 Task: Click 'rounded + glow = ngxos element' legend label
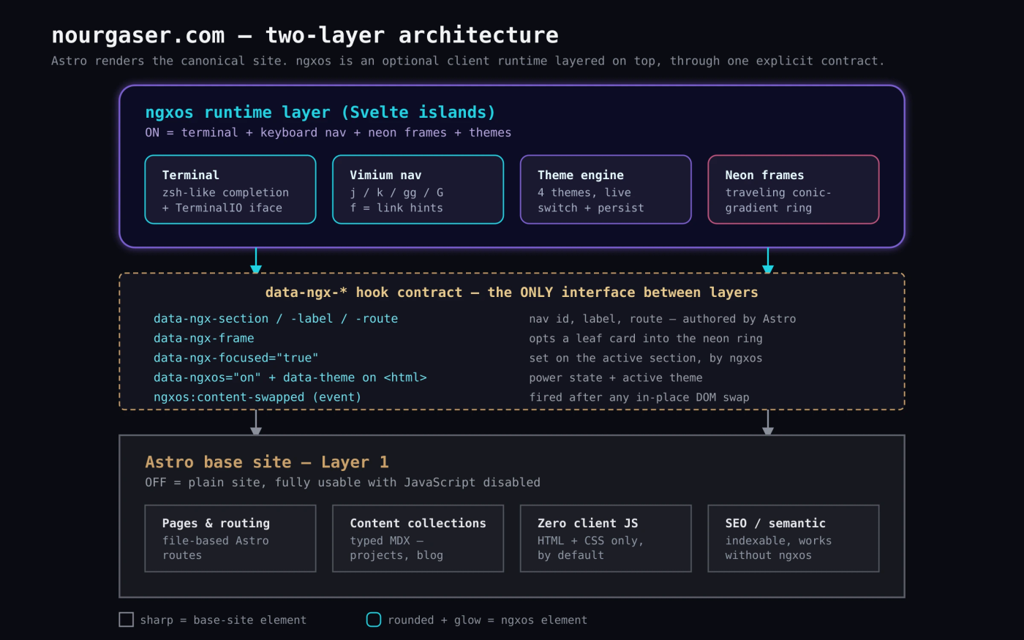click(487, 620)
